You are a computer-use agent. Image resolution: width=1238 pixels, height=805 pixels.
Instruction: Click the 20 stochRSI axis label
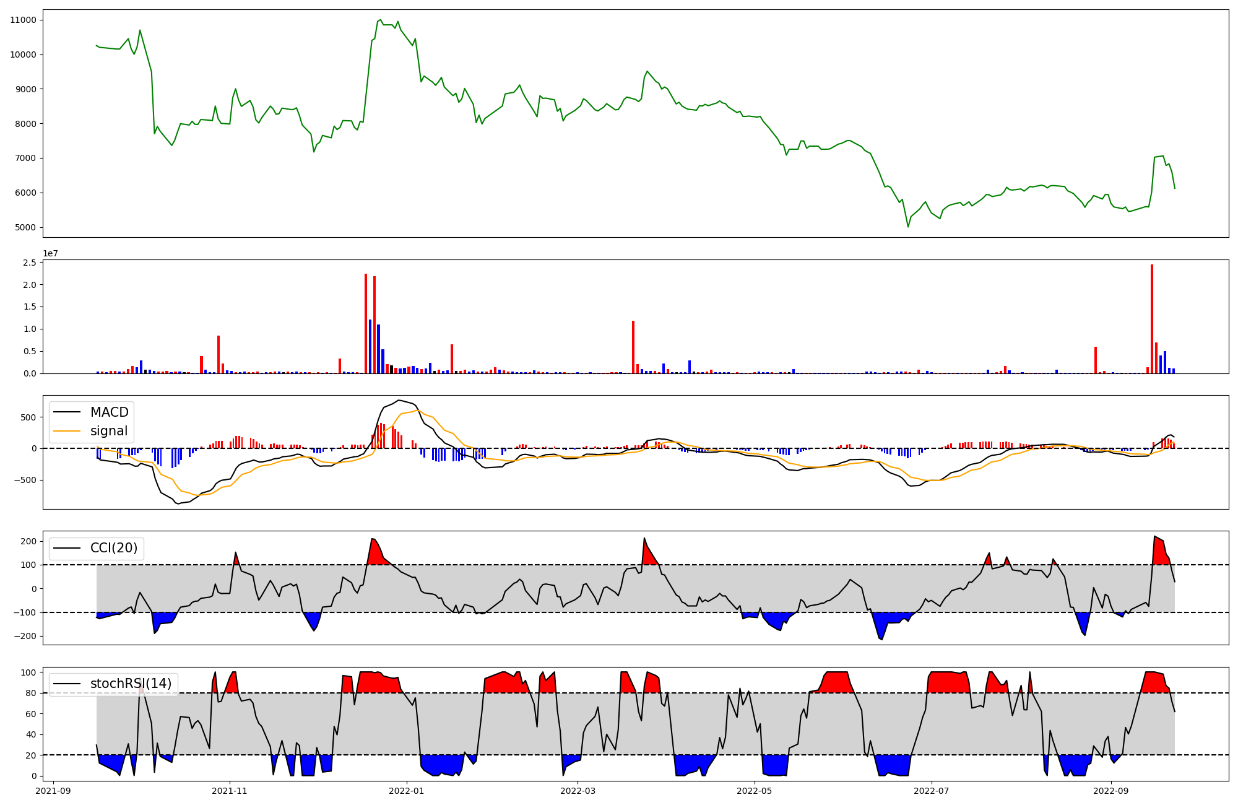click(x=31, y=755)
